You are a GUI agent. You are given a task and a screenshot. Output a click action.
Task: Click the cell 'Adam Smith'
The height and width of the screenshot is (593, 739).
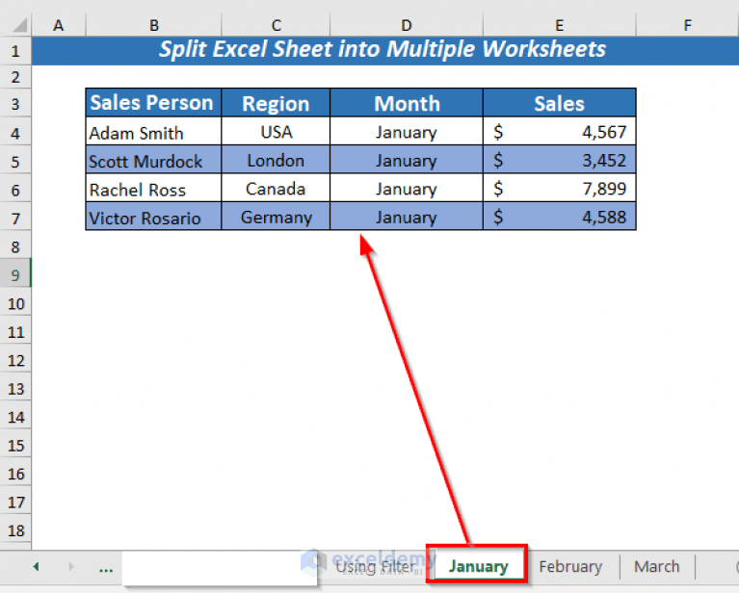[x=153, y=132]
